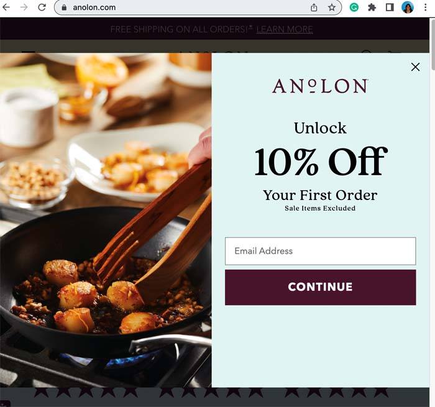Click the Email Address field
This screenshot has height=407, width=435.
pyautogui.click(x=321, y=251)
